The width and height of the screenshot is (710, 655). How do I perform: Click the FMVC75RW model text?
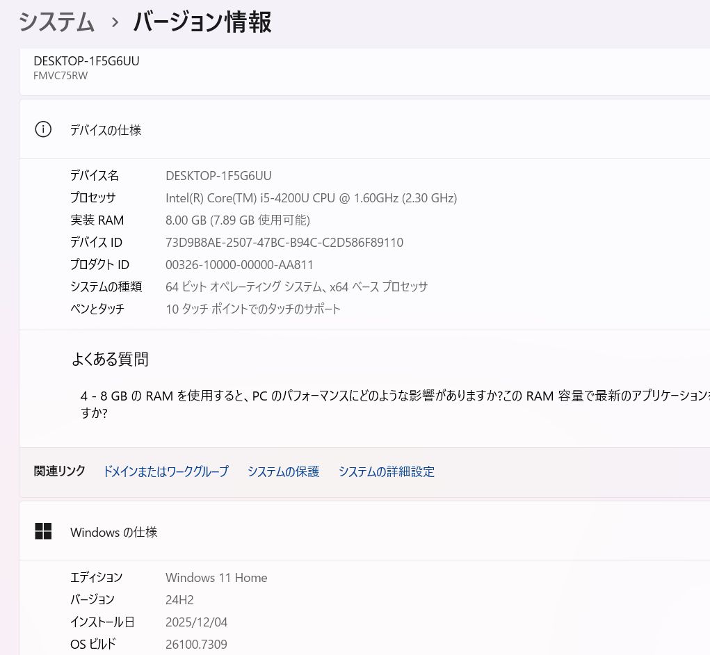60,76
